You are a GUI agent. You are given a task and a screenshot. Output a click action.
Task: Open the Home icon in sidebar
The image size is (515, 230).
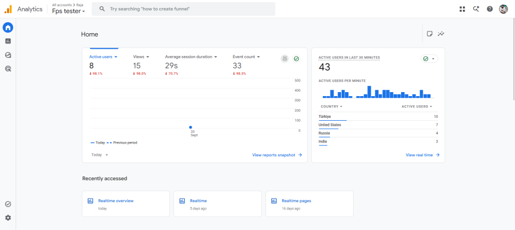(8, 27)
